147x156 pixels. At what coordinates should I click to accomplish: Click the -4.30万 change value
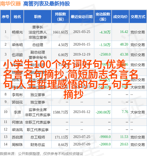(x=105, y=32)
